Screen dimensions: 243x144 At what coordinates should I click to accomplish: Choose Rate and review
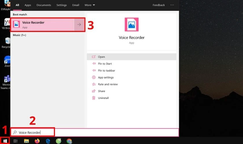click(x=132, y=84)
